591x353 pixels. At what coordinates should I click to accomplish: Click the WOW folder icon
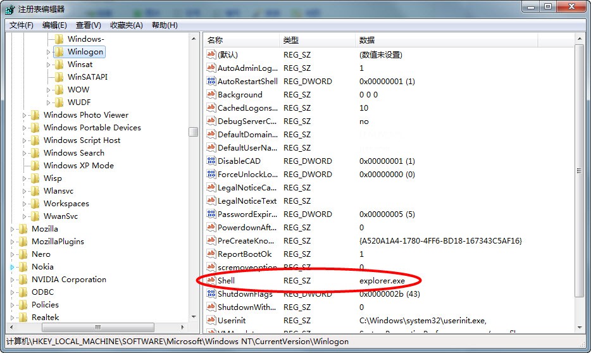point(59,90)
